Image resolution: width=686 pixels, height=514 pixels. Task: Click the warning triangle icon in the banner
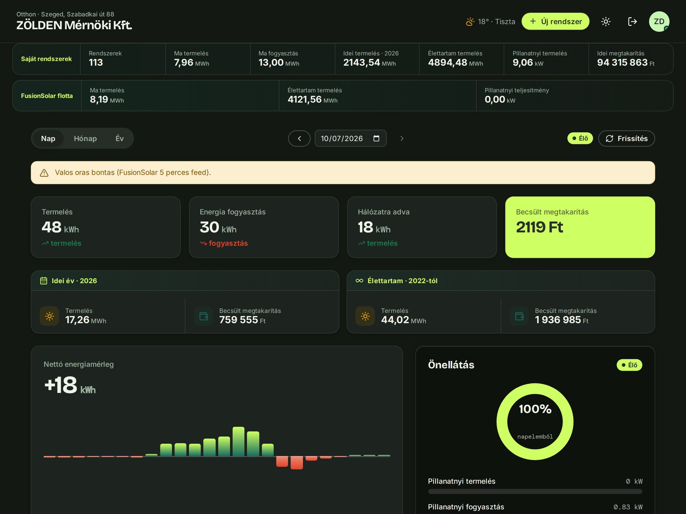pyautogui.click(x=44, y=173)
